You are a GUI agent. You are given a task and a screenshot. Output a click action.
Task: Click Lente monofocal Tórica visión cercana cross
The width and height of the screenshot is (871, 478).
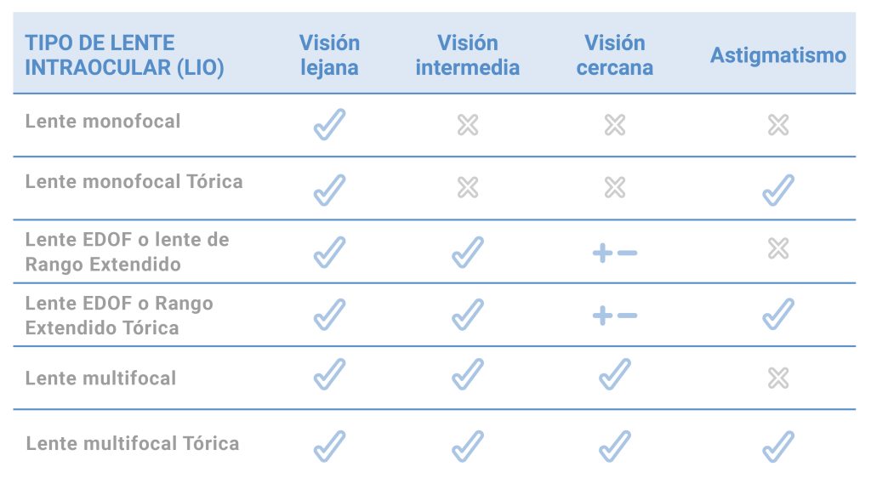614,187
